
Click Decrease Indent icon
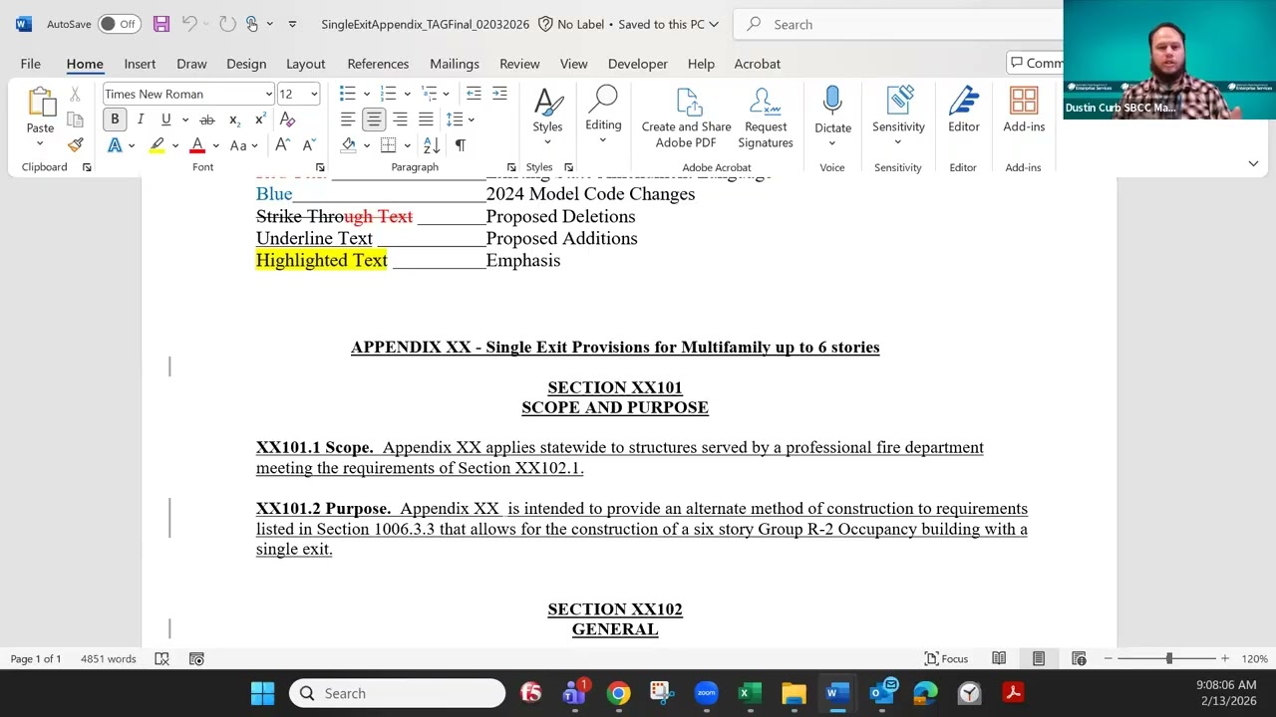coord(474,94)
